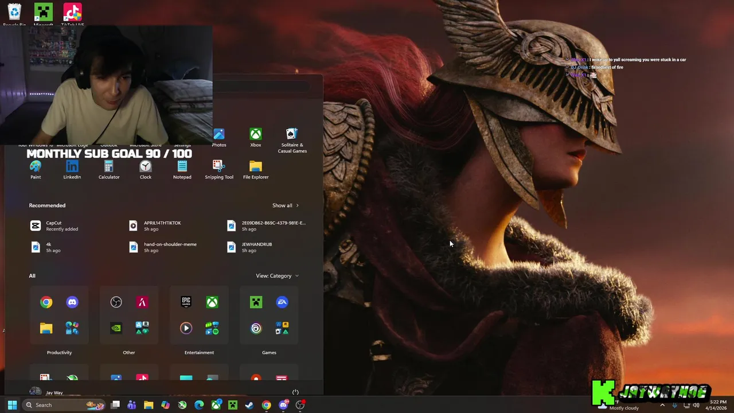Launch Xbox app in Entertainment group

point(212,302)
